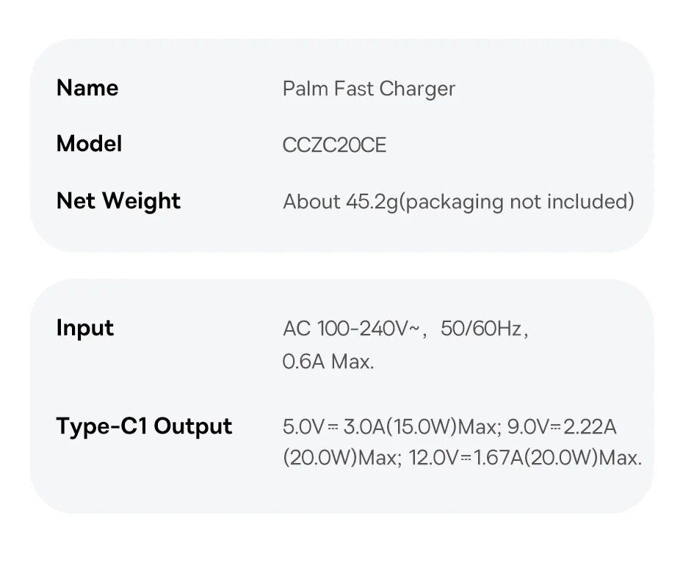Click the word Output in Type-C1 Output
The width and height of the screenshot is (683, 576).
point(193,426)
